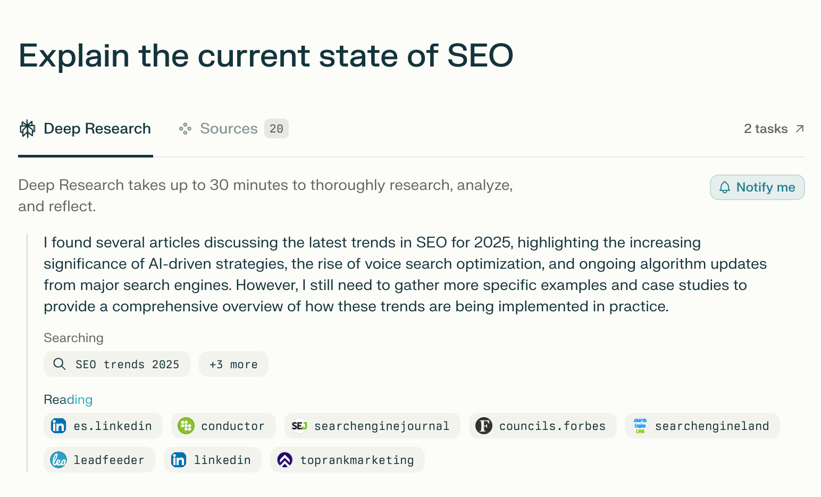
Task: Expand the +3 more searches chip
Action: [x=233, y=365]
